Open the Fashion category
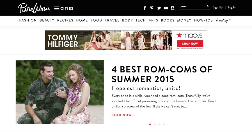Viewport: 252px width, 132px height. pos(28,20)
